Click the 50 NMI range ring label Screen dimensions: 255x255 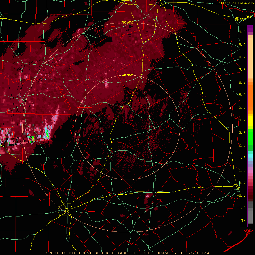coord(127,75)
